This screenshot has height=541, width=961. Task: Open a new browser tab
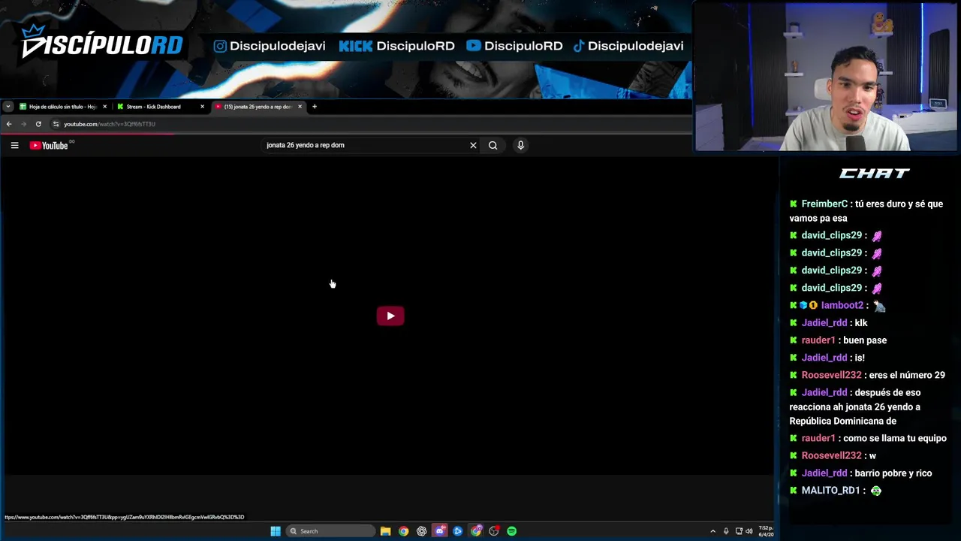click(315, 107)
